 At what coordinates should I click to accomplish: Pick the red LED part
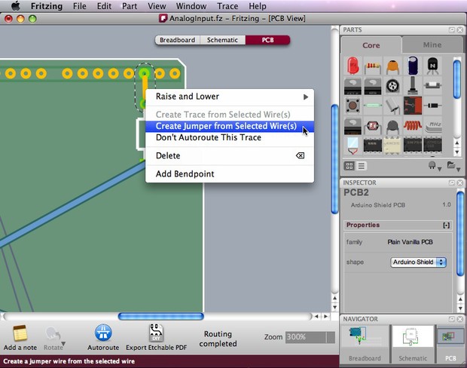353,66
